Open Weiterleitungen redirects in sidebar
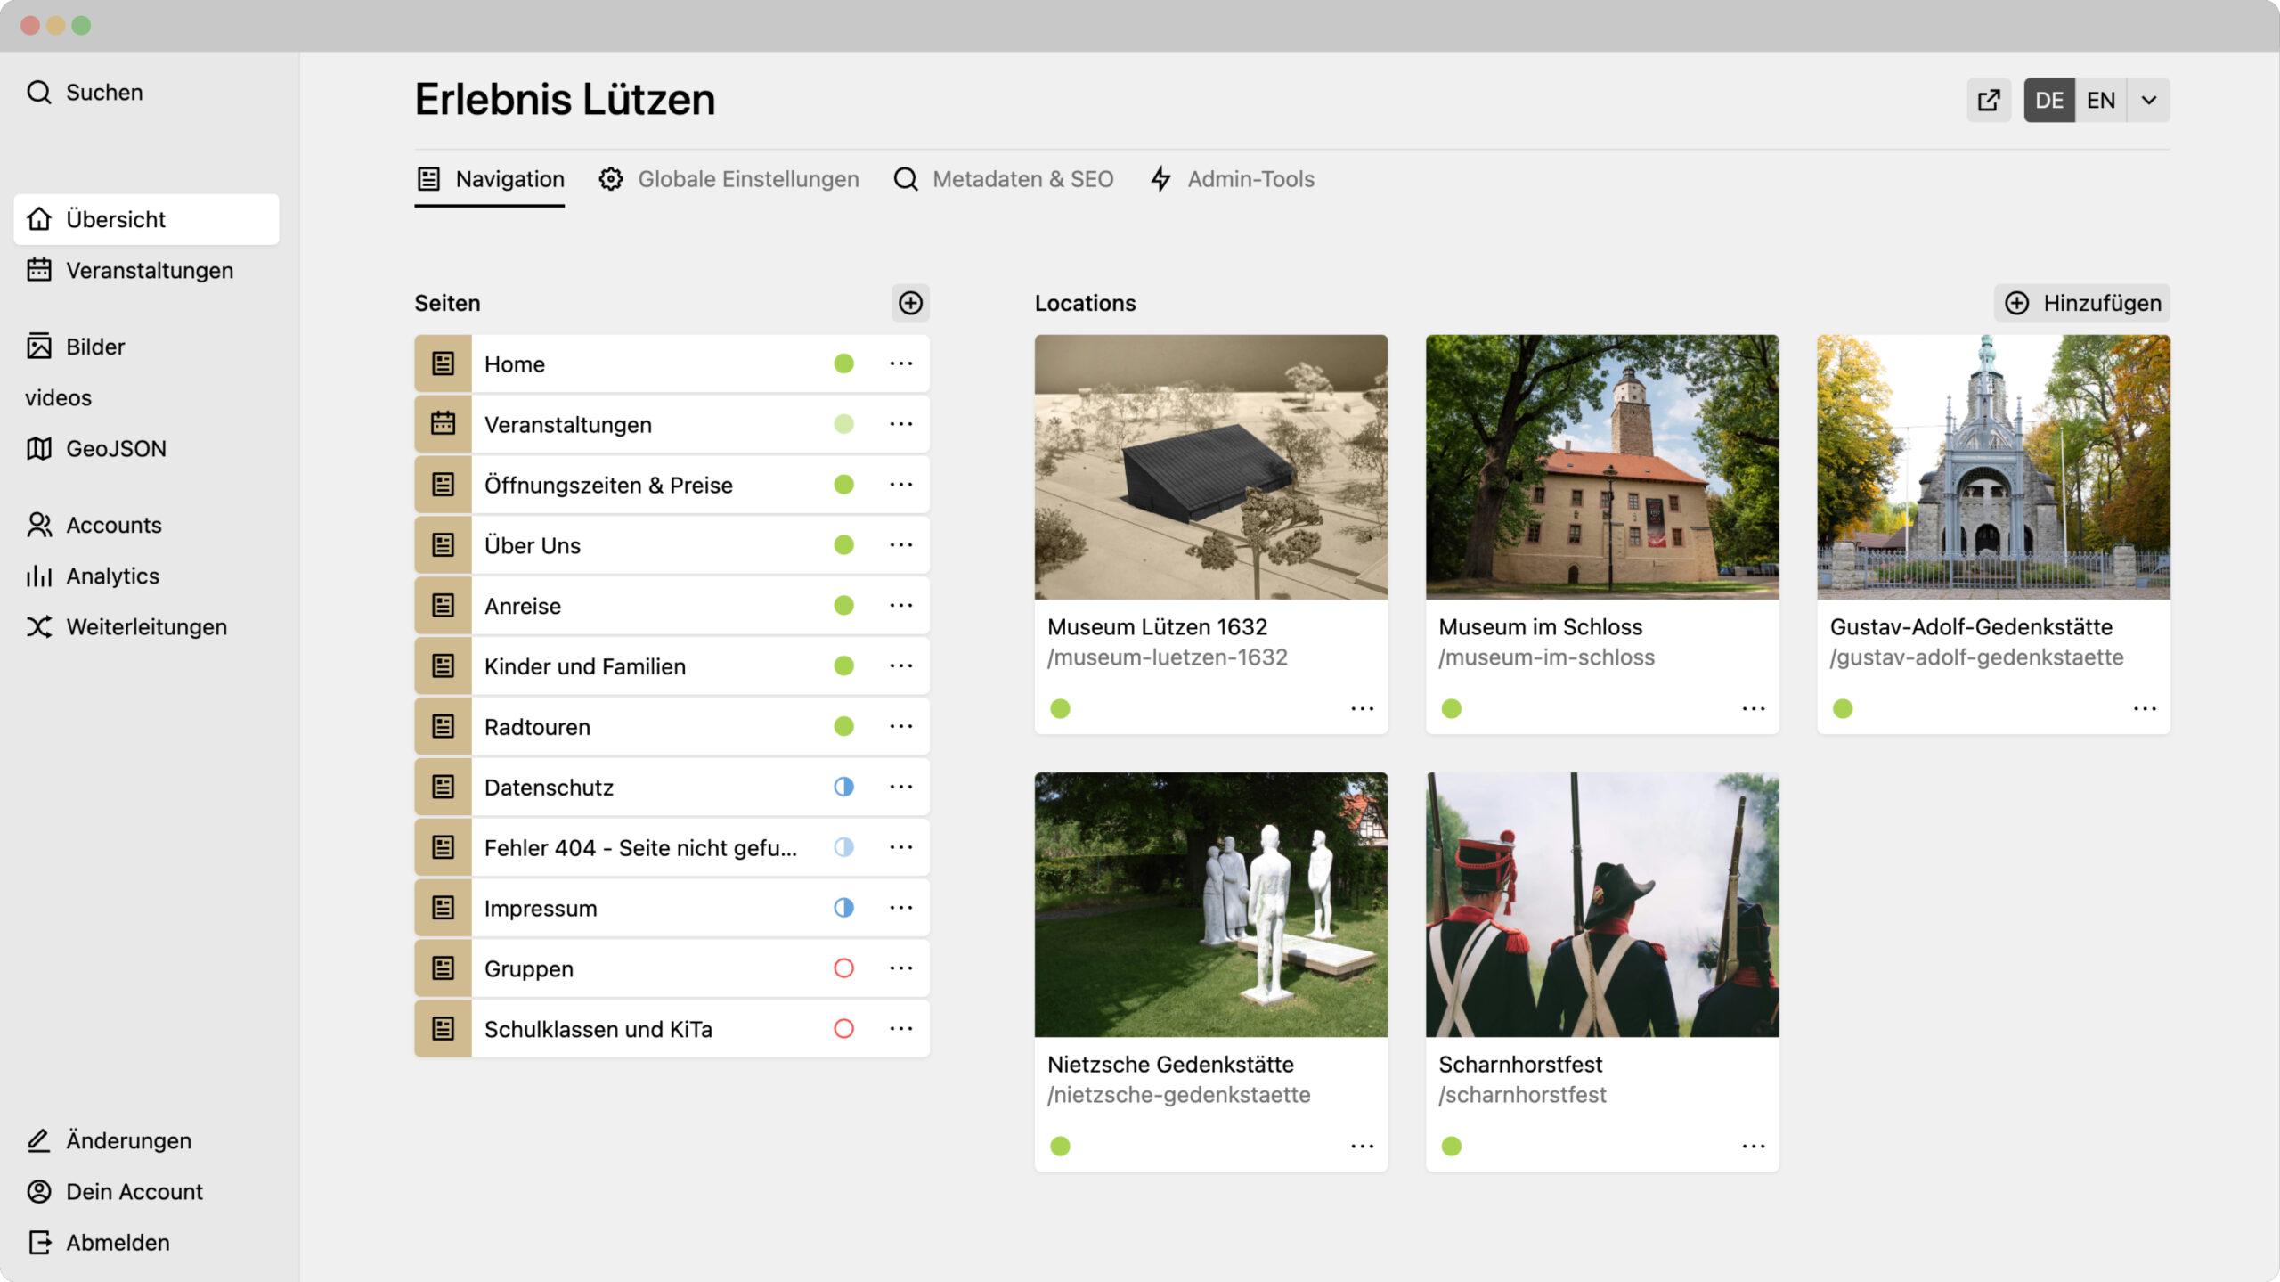The height and width of the screenshot is (1282, 2280). coord(145,626)
